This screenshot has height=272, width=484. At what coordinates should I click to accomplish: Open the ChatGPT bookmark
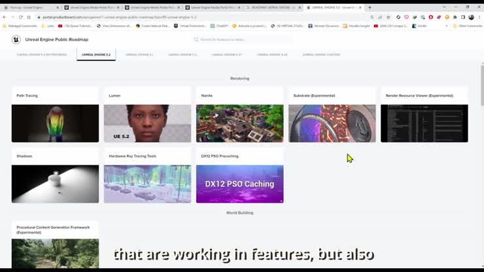pyautogui.click(x=219, y=26)
